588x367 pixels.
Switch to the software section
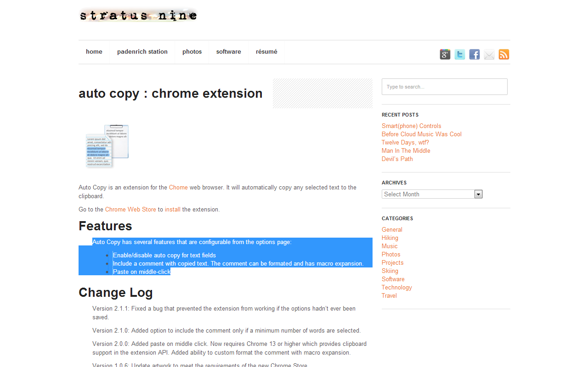(x=228, y=52)
